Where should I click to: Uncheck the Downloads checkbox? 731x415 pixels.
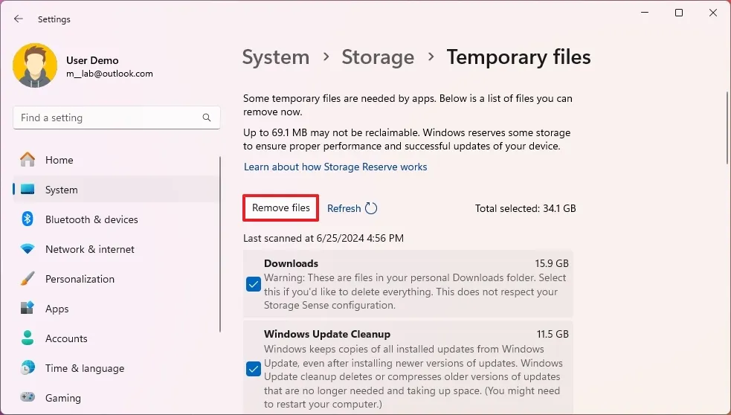tap(254, 284)
